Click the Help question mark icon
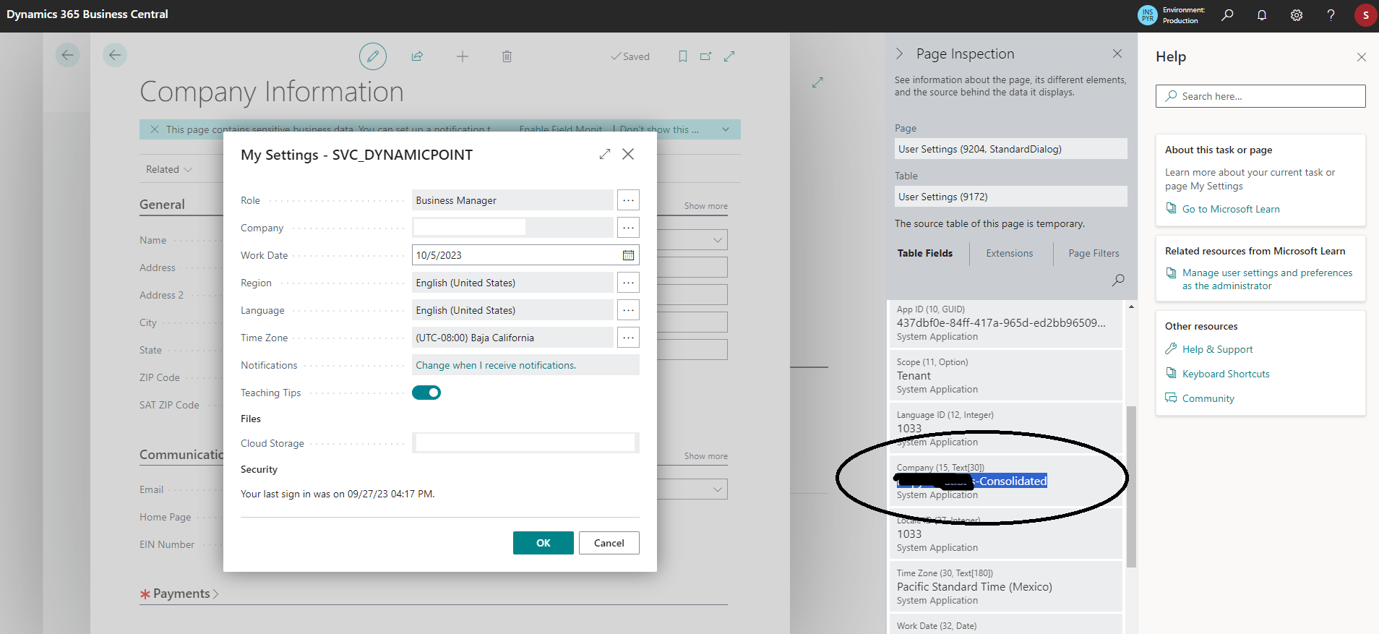Image resolution: width=1379 pixels, height=634 pixels. pyautogui.click(x=1331, y=14)
